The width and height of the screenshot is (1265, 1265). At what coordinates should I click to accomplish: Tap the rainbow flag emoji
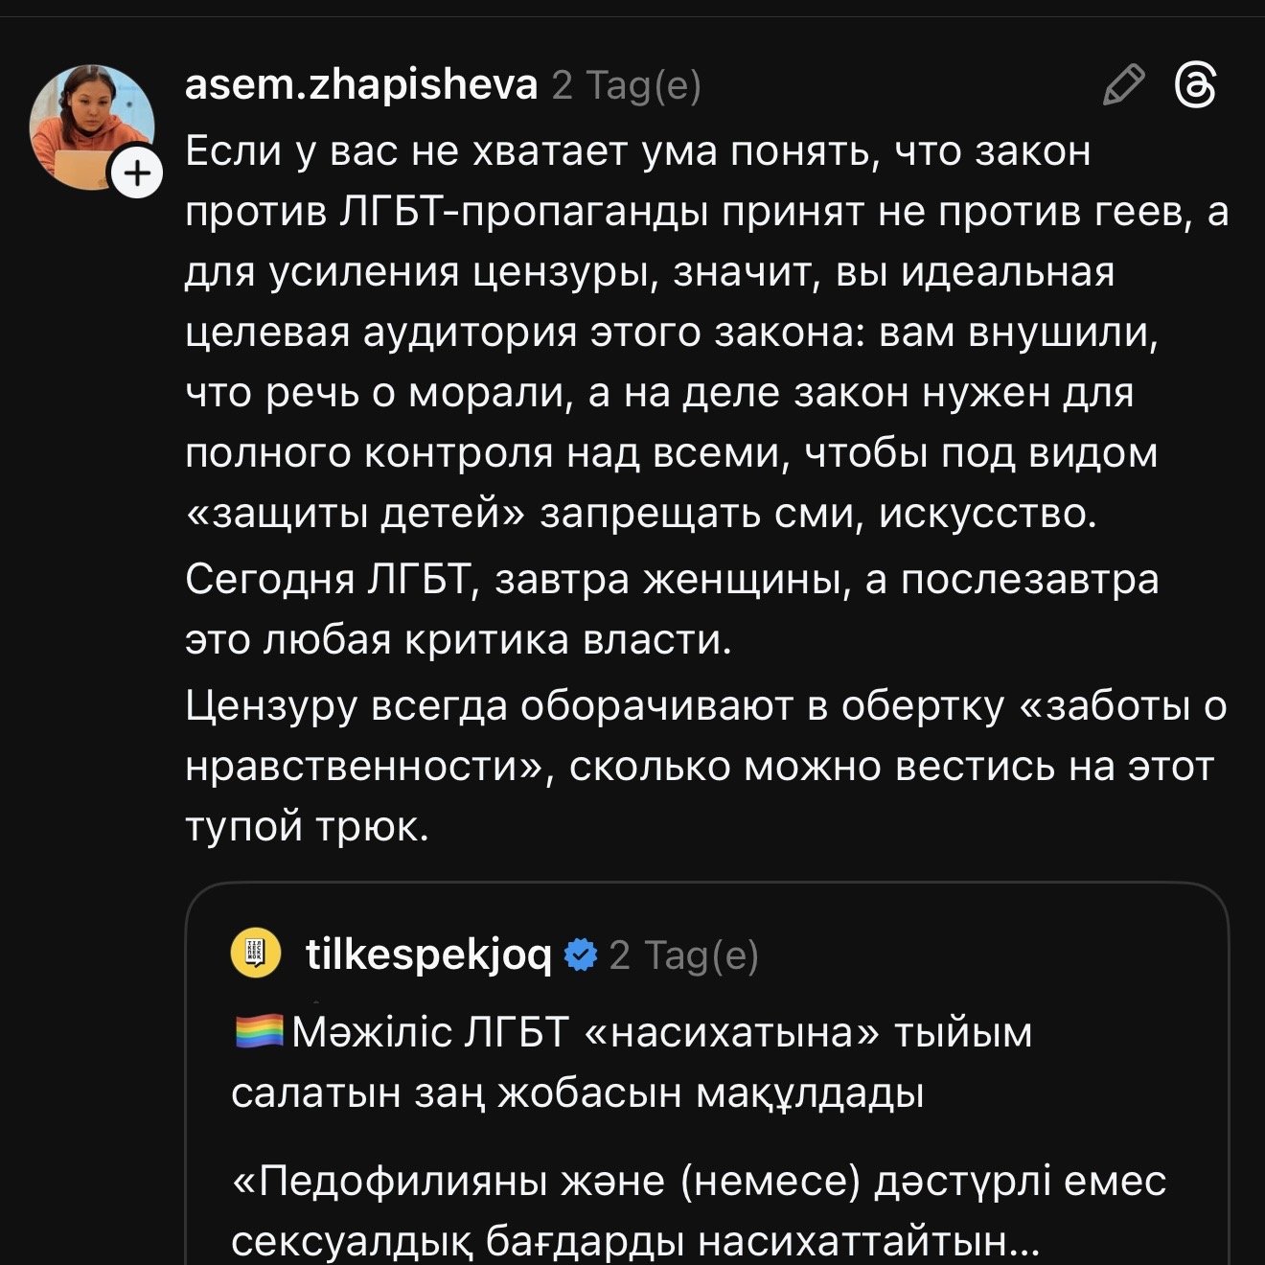258,1032
